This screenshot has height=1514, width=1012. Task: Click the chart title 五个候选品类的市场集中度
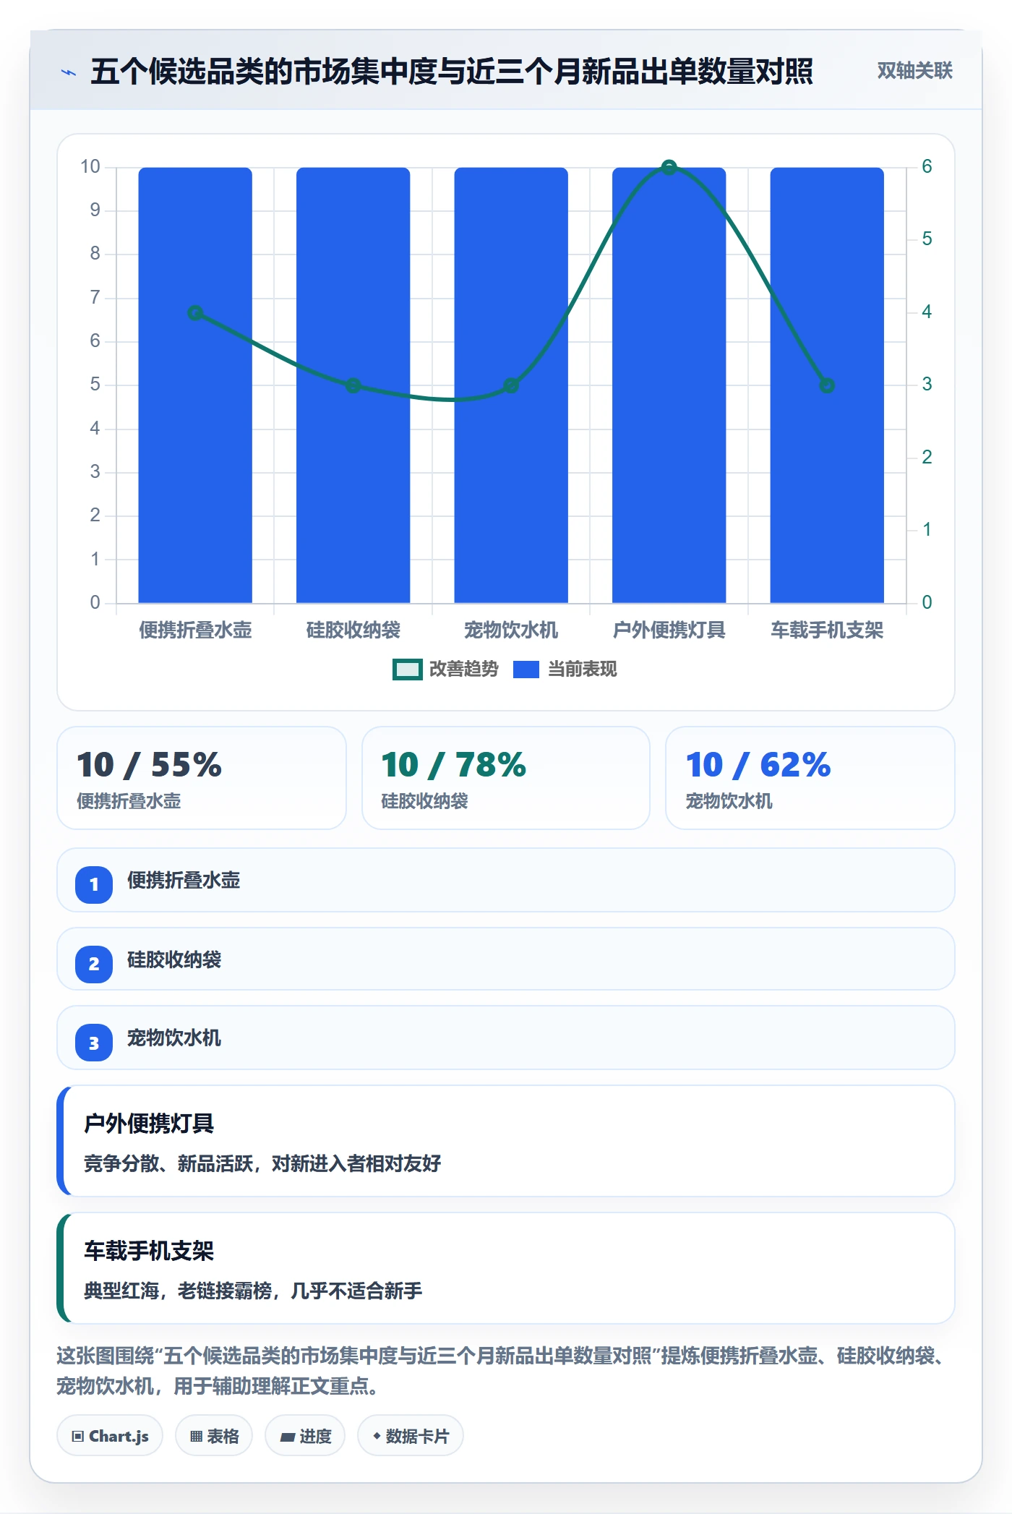point(452,72)
